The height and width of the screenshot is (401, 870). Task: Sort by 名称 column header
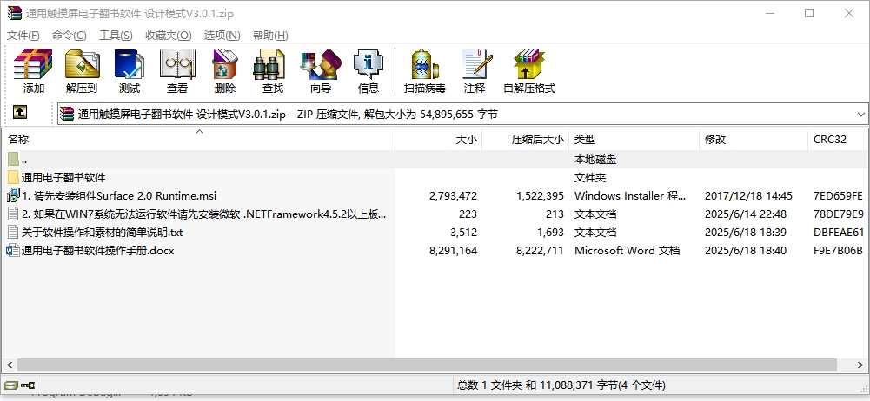click(x=199, y=140)
